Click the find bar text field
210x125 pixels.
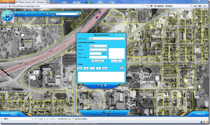point(21,119)
